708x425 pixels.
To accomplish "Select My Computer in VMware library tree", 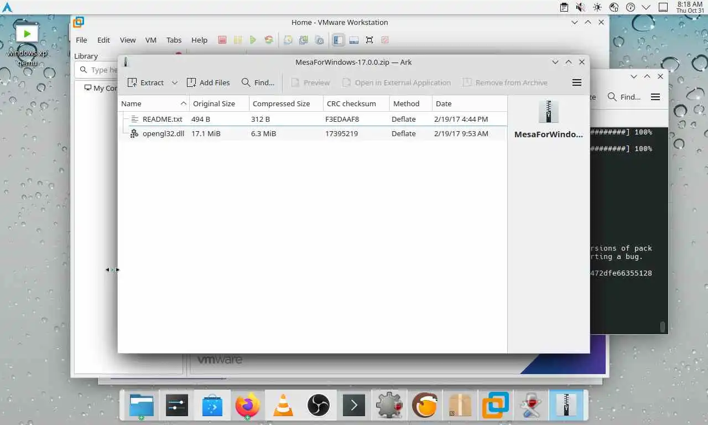I will coord(101,88).
